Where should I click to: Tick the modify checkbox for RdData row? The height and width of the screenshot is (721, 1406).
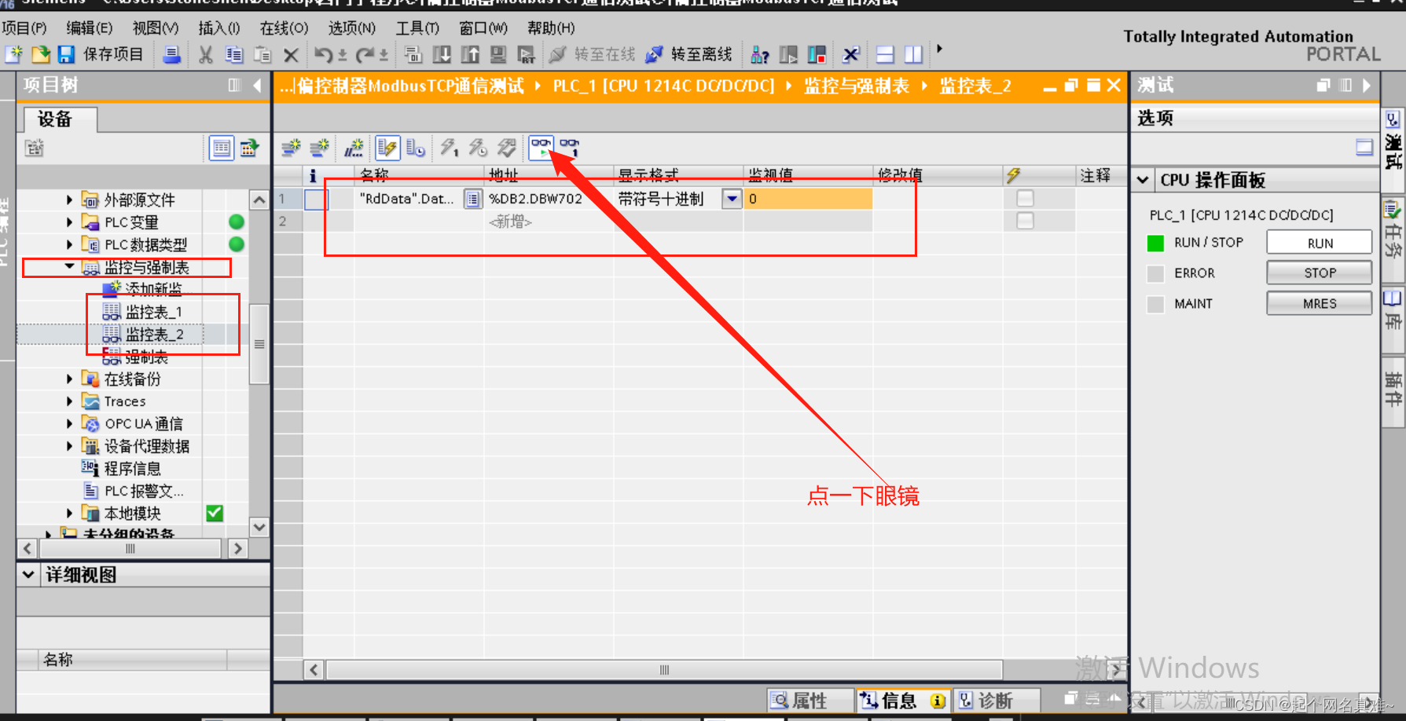coord(1025,199)
